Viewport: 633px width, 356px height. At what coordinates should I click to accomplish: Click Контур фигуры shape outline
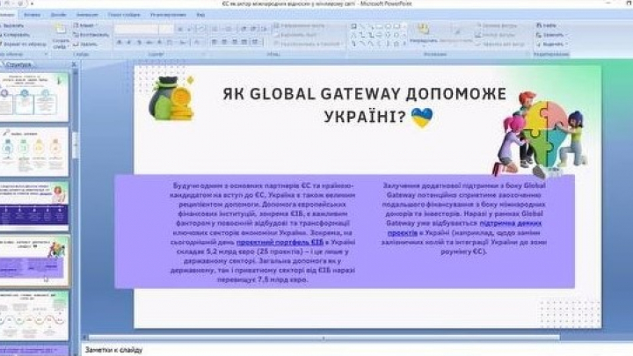[x=496, y=34]
